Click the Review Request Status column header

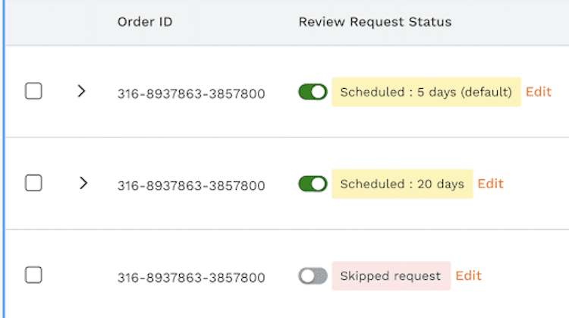(375, 22)
